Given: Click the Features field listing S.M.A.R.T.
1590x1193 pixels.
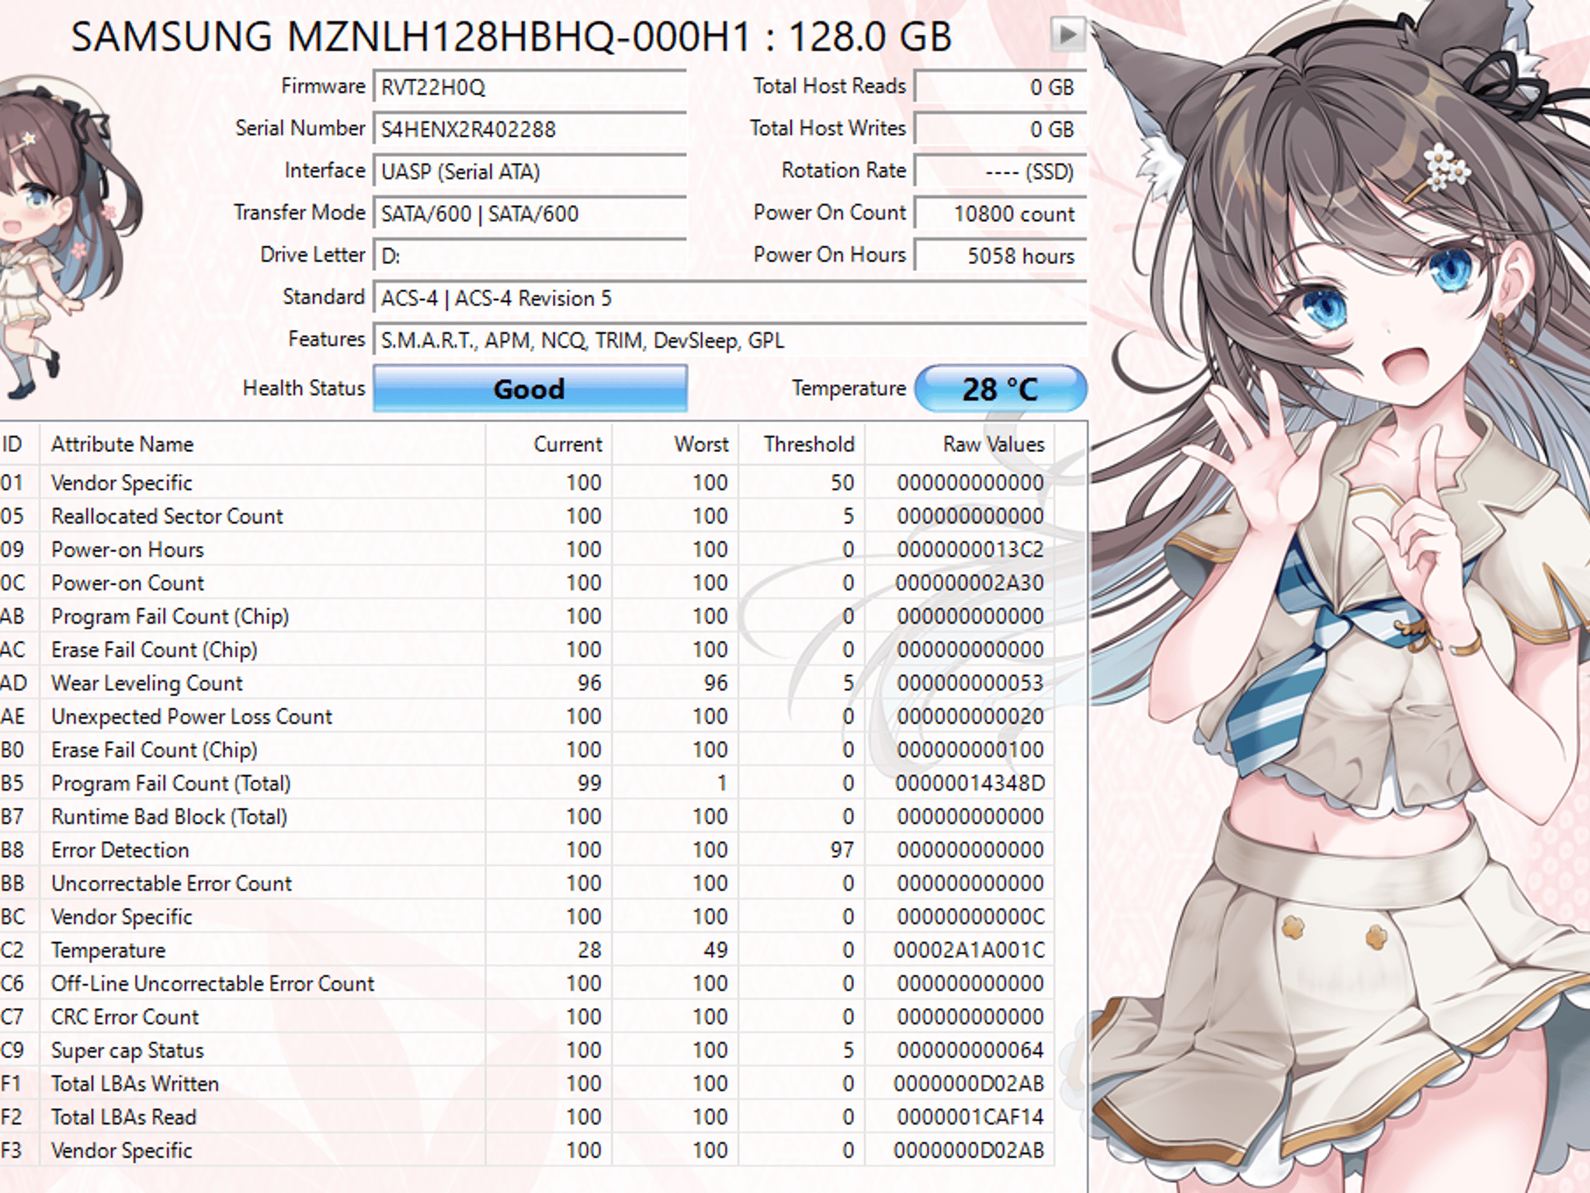Looking at the screenshot, I should [x=729, y=340].
